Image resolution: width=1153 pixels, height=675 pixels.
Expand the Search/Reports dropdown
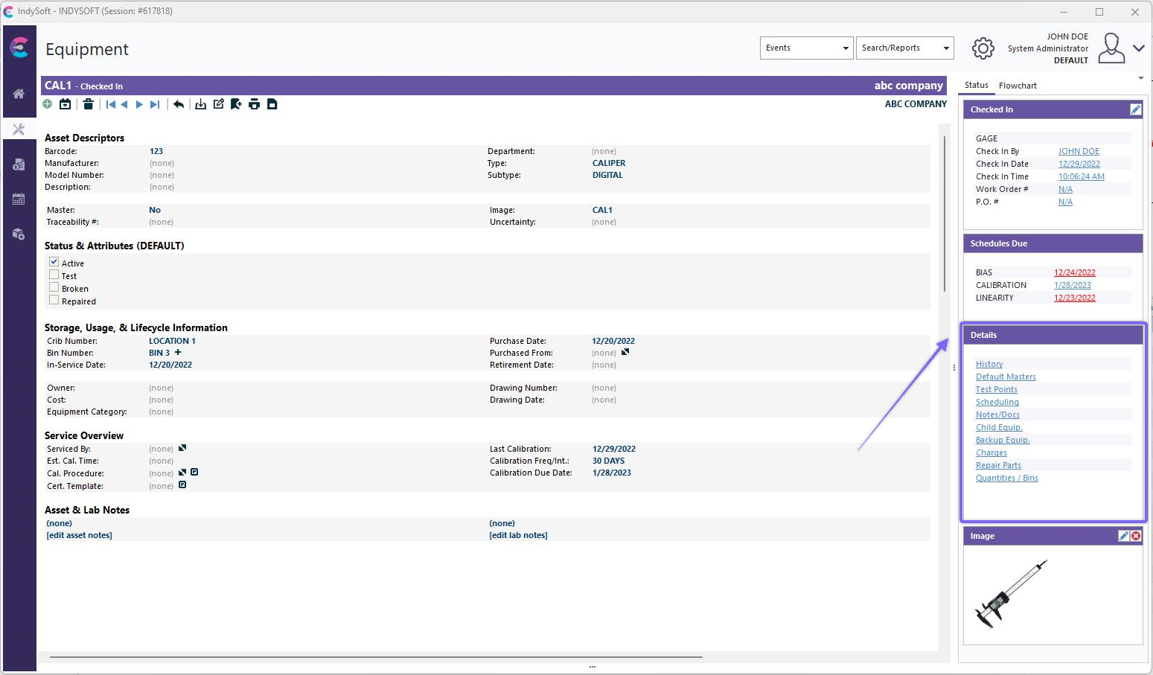point(904,48)
